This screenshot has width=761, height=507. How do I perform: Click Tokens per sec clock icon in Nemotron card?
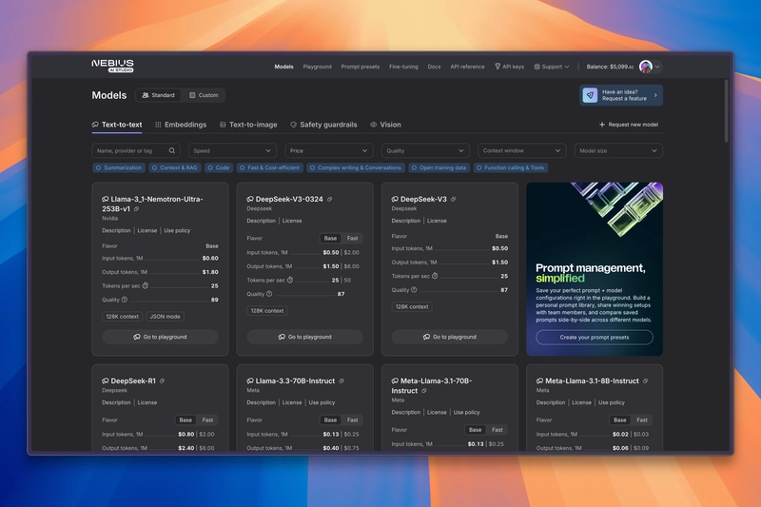tap(146, 285)
